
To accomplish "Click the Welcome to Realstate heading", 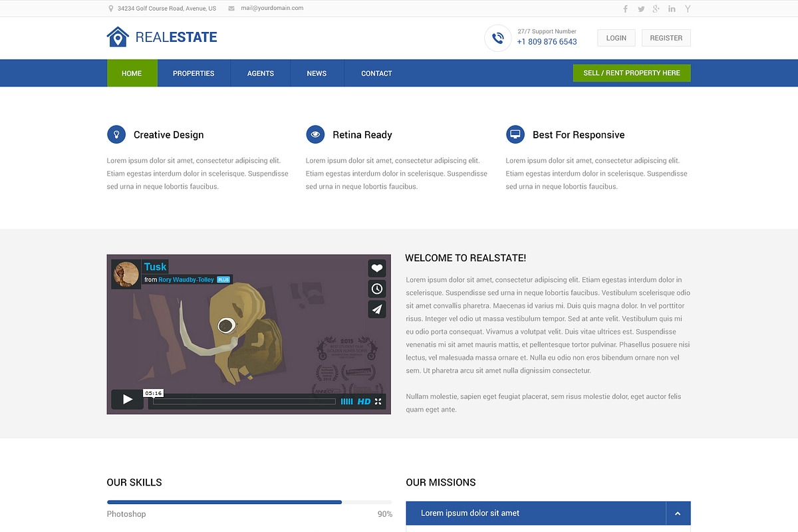I will point(465,258).
